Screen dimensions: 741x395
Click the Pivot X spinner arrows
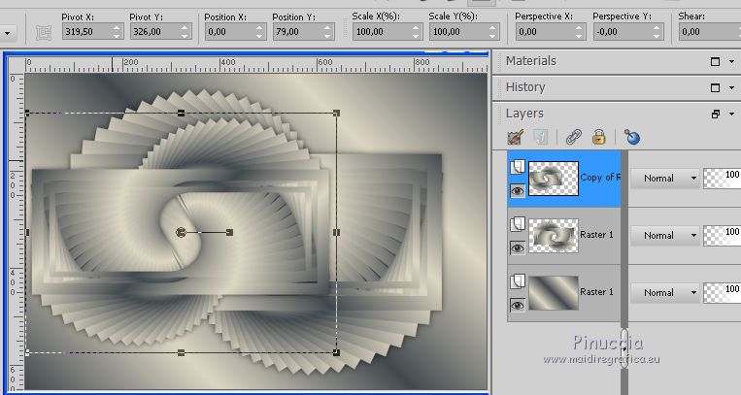coord(118,32)
